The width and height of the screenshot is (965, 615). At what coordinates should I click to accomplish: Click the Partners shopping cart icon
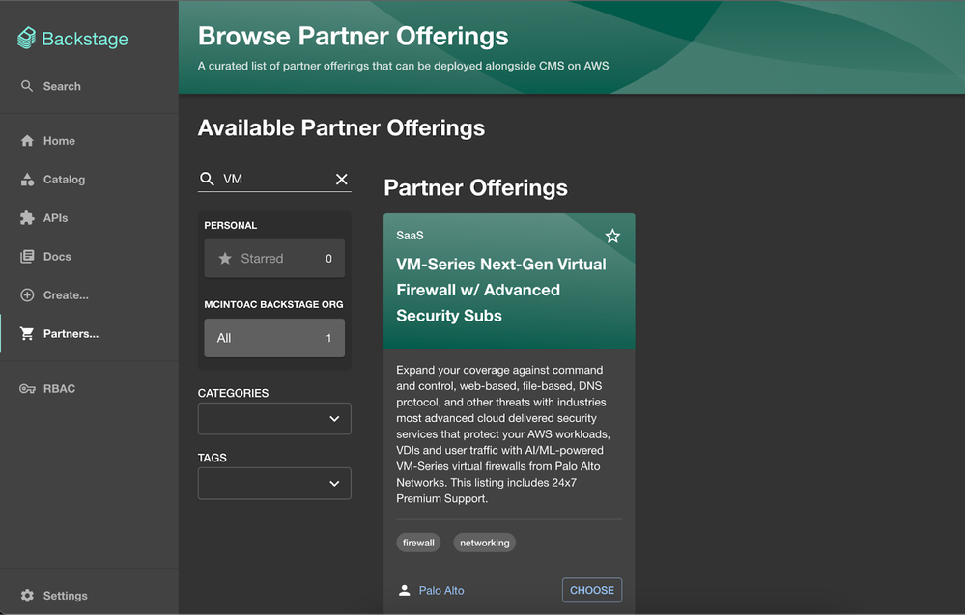coord(27,333)
